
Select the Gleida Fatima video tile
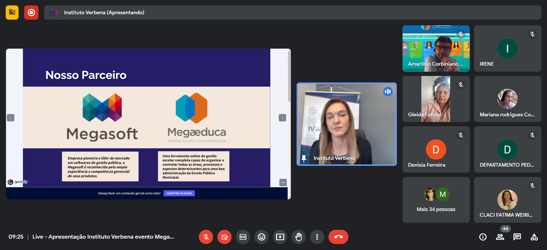click(x=436, y=99)
